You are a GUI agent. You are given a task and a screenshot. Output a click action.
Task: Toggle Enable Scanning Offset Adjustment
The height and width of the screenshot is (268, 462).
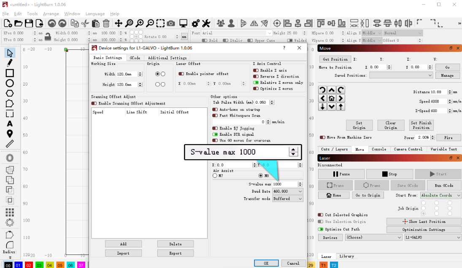click(x=94, y=104)
